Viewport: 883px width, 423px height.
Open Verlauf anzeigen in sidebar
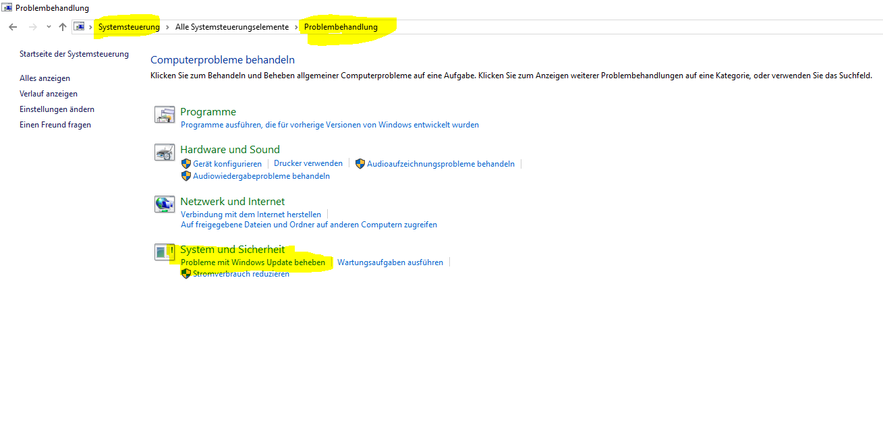(x=49, y=94)
